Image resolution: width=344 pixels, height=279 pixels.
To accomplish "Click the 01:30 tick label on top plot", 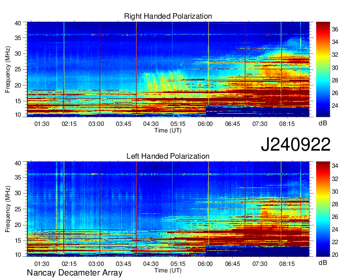I will (x=41, y=124).
